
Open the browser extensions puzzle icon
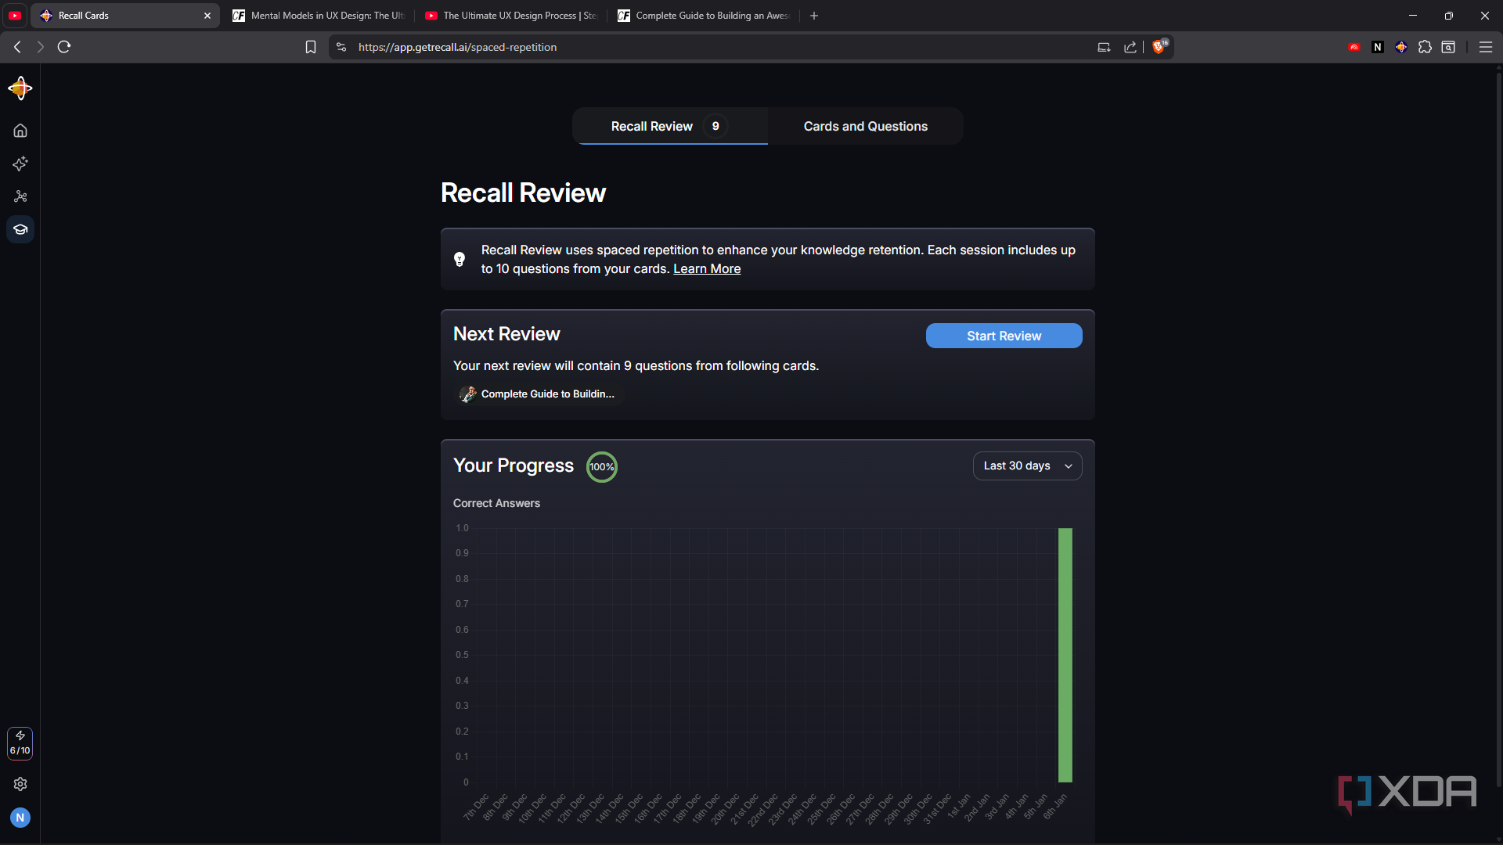pos(1425,47)
